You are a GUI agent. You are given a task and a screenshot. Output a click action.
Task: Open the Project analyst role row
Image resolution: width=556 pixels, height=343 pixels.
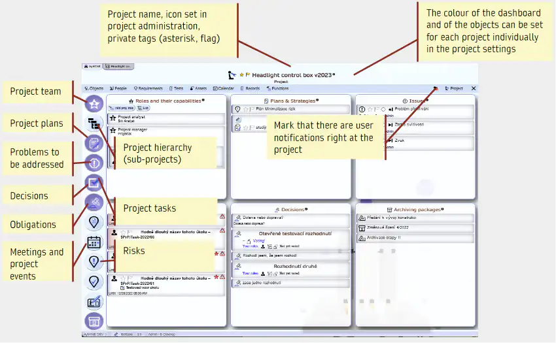(166, 119)
